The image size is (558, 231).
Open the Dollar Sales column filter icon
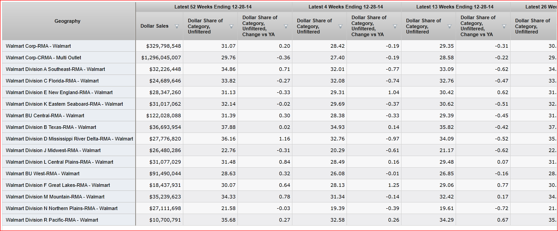pyautogui.click(x=177, y=26)
